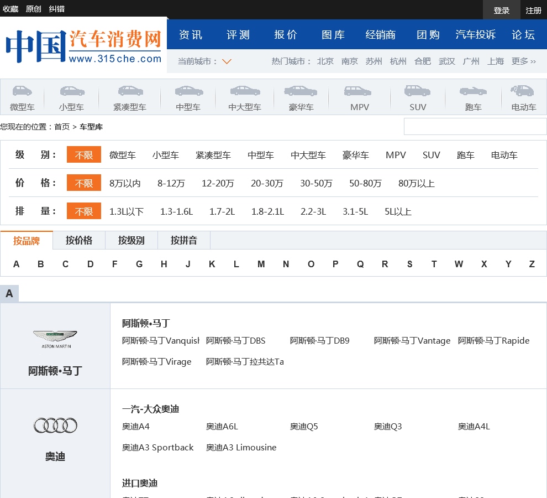
Task: Select the 跑车 convertible icon
Action: 473,91
